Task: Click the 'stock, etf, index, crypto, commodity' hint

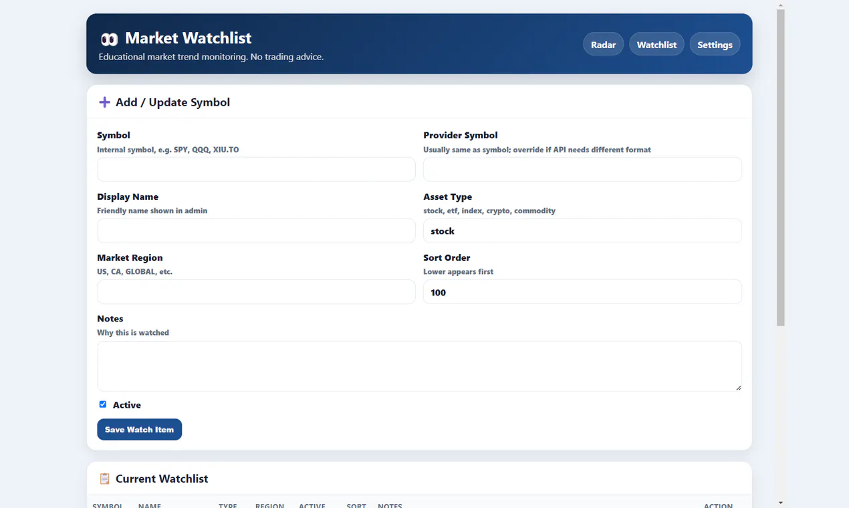Action: click(x=489, y=211)
